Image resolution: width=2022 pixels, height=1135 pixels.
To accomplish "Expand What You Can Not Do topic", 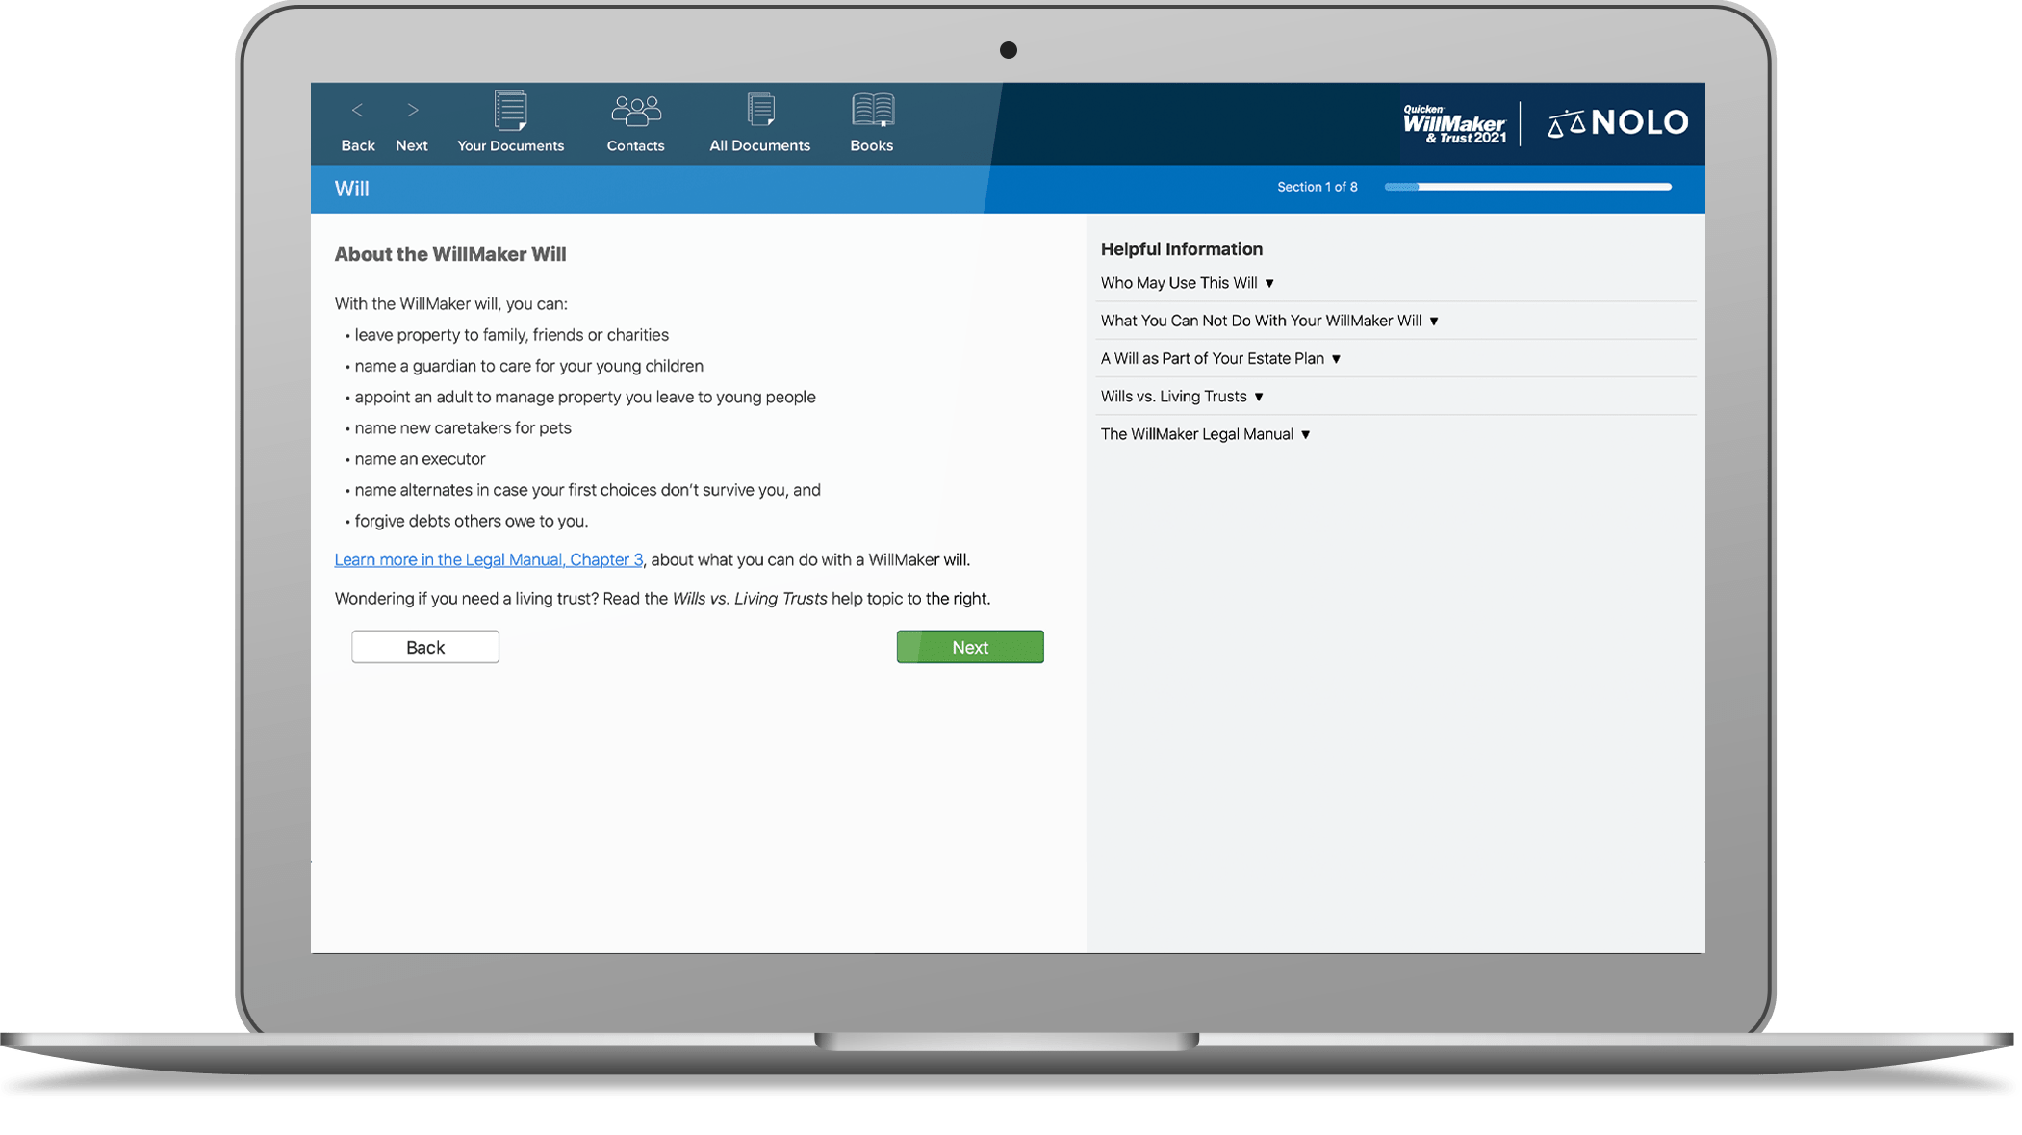I will pos(1268,321).
